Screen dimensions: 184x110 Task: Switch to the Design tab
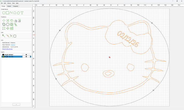click(x=3, y=6)
